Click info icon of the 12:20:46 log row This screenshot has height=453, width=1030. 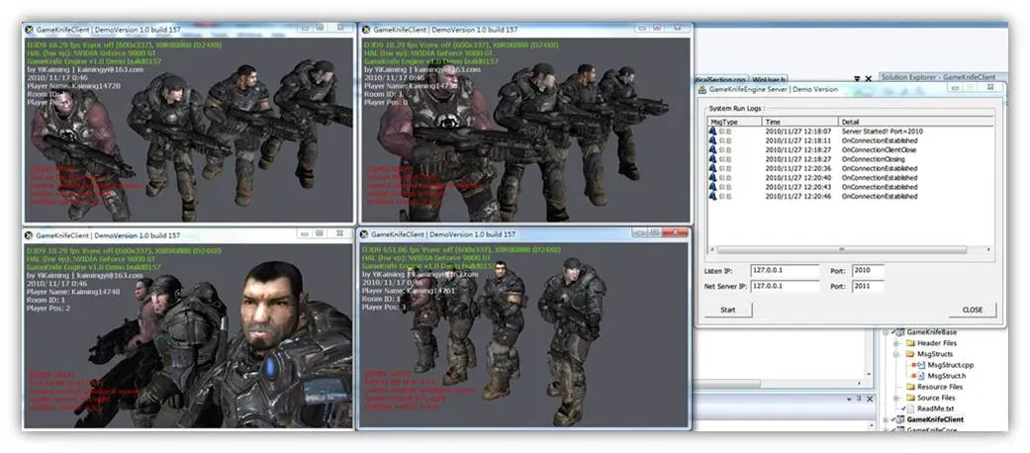coord(712,196)
